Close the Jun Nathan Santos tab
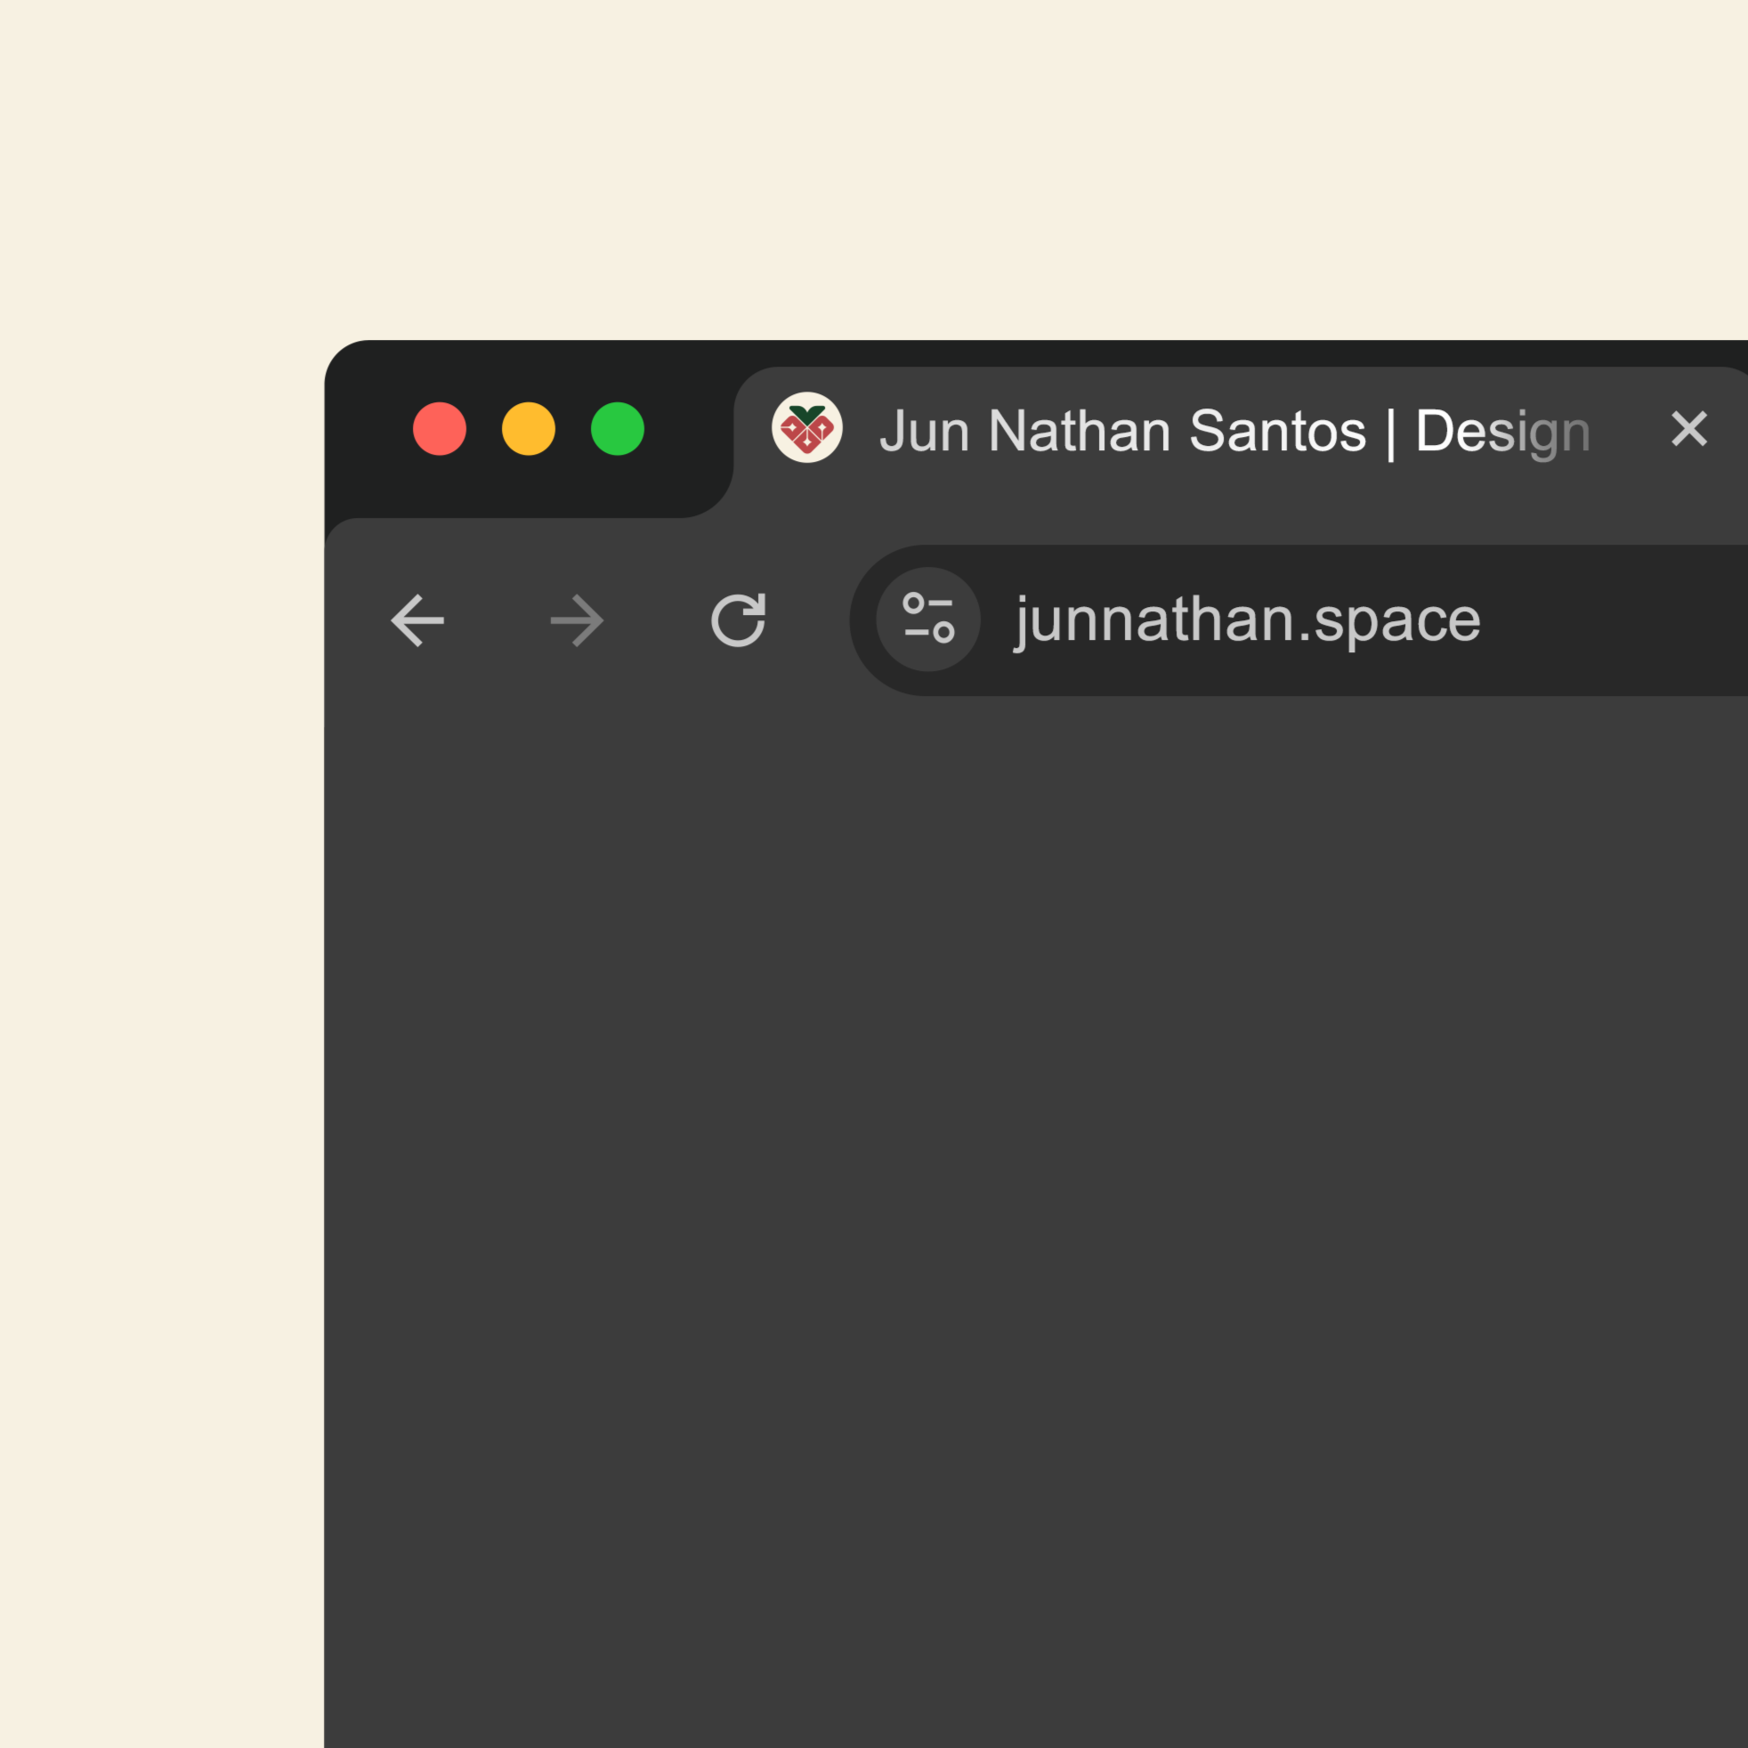This screenshot has width=1748, height=1748. point(1688,429)
